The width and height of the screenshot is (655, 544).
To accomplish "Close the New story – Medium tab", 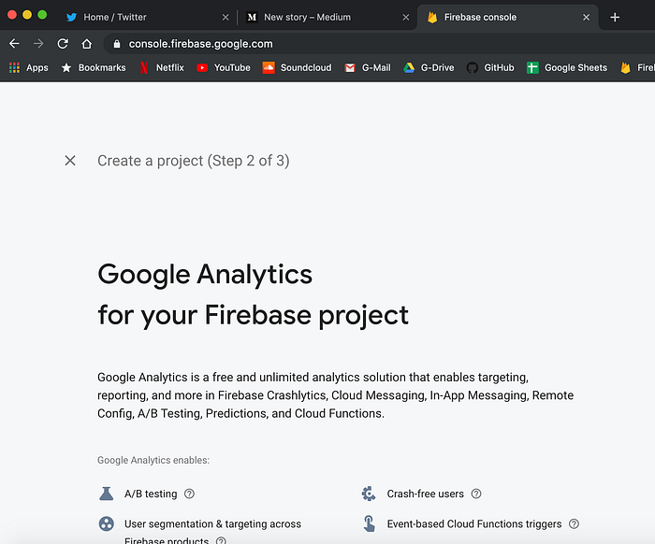I will tap(405, 17).
